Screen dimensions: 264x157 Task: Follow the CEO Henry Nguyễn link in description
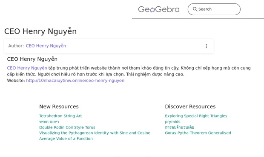point(27,68)
